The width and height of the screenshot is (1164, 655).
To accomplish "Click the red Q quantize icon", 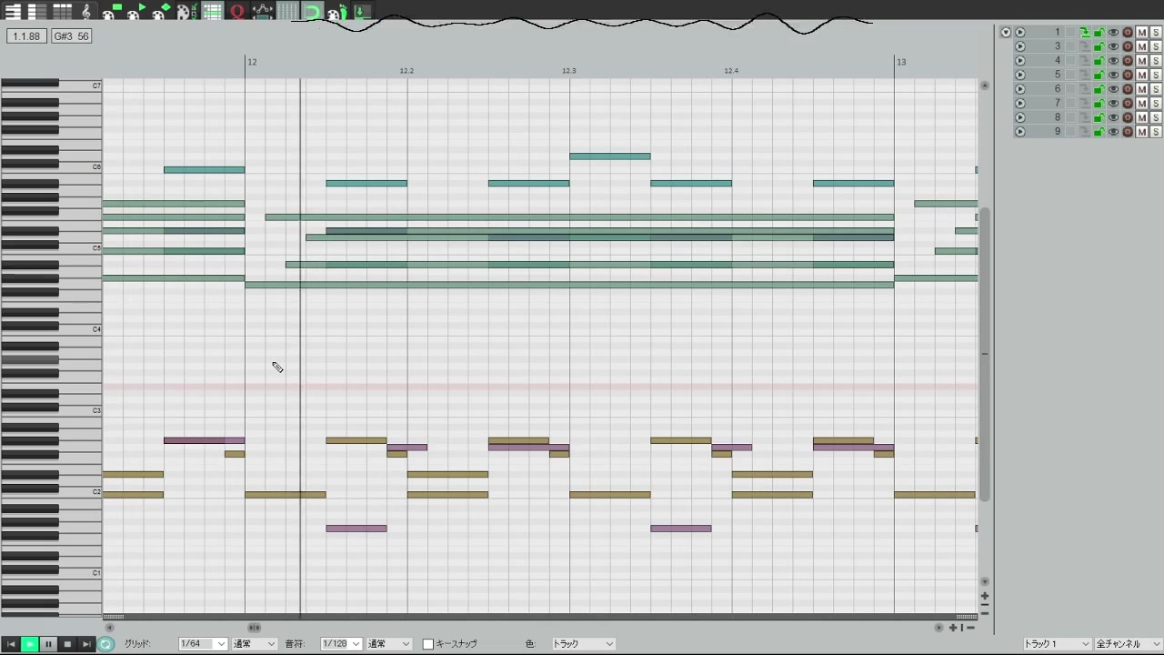I will click(x=237, y=12).
